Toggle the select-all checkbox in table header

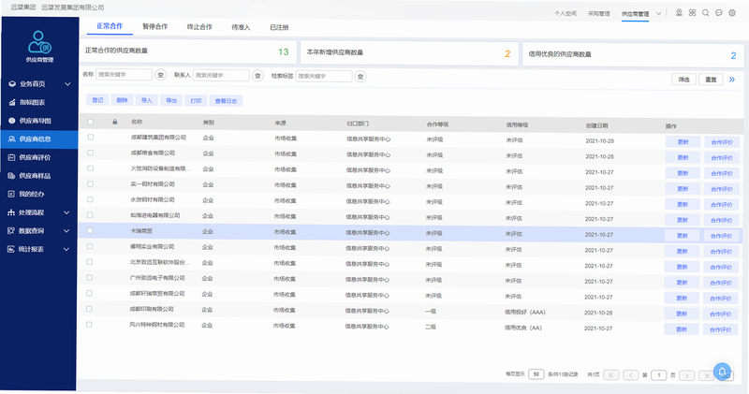[90, 122]
